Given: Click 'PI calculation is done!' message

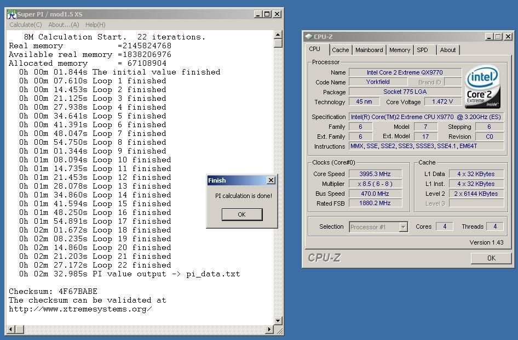Looking at the screenshot, I should (244, 196).
